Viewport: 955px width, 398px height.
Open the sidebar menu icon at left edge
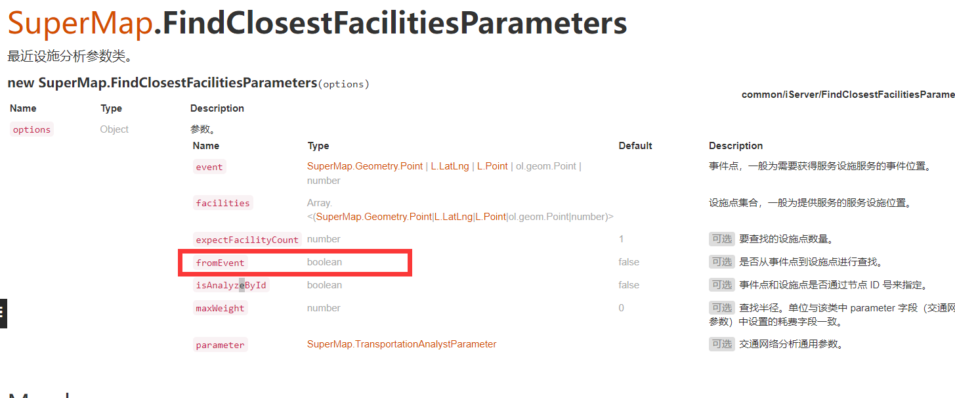tap(3, 313)
